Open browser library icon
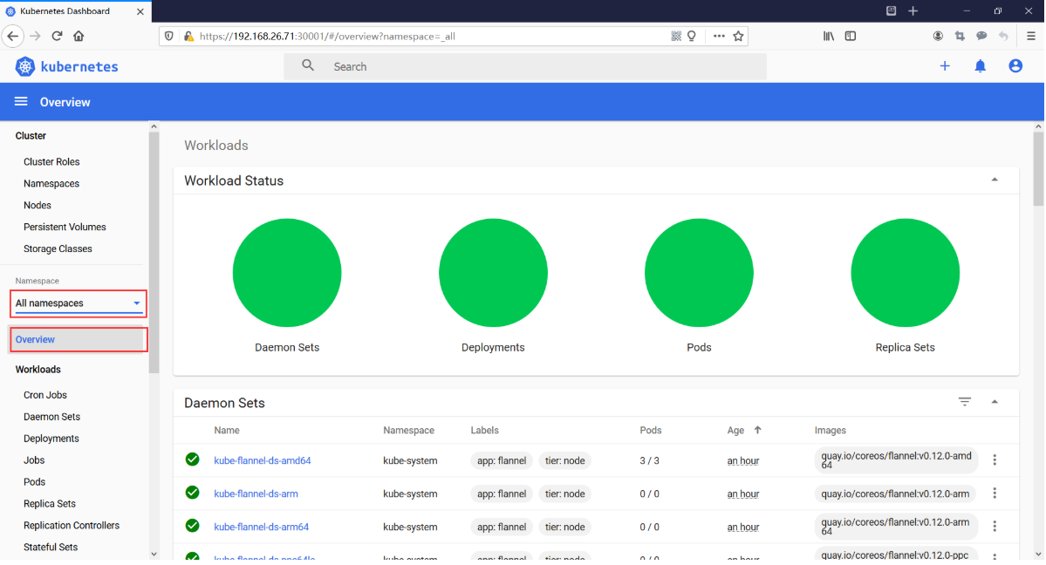 click(x=829, y=36)
